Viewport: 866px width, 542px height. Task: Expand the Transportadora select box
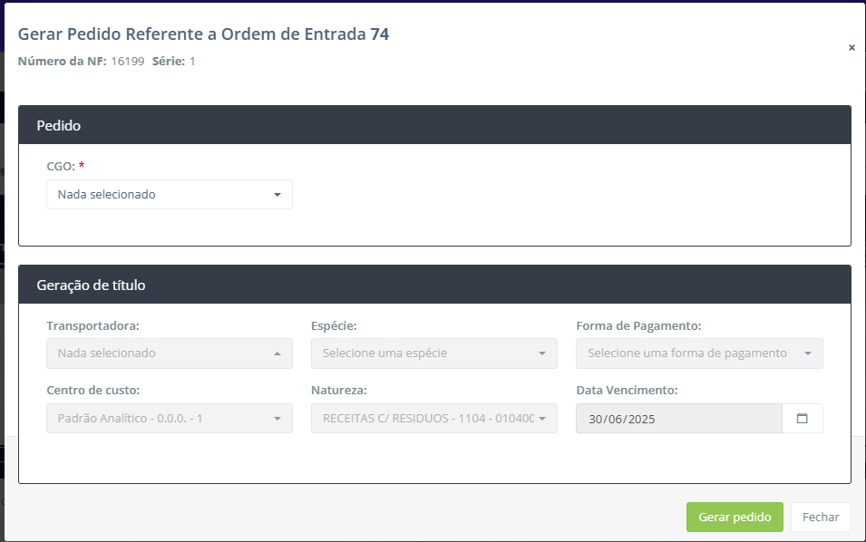(x=170, y=353)
